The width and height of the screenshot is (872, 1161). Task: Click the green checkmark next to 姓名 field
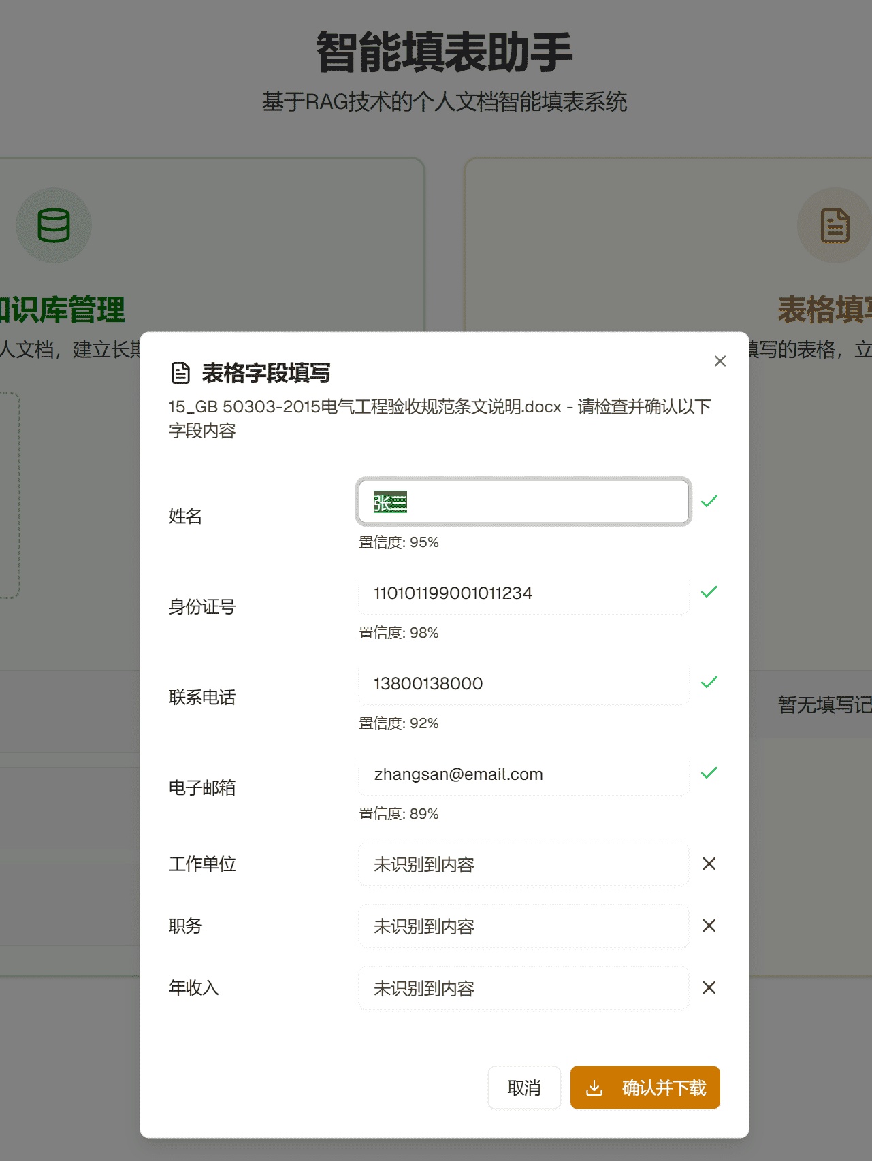[709, 502]
